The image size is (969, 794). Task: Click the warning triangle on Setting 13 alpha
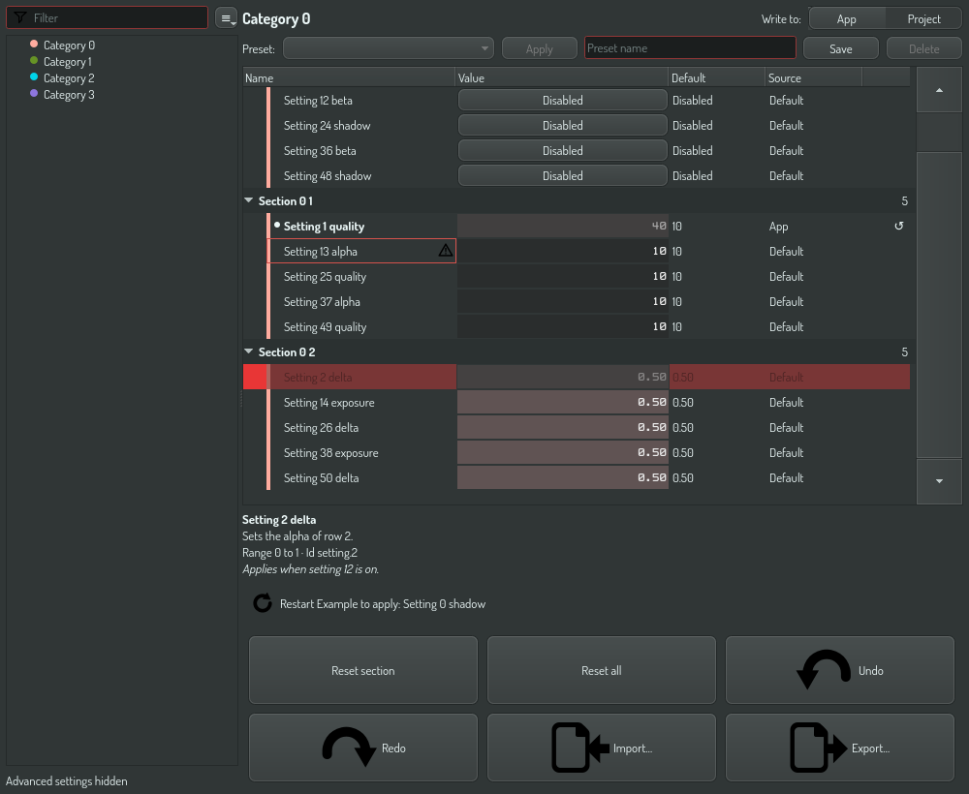click(445, 251)
